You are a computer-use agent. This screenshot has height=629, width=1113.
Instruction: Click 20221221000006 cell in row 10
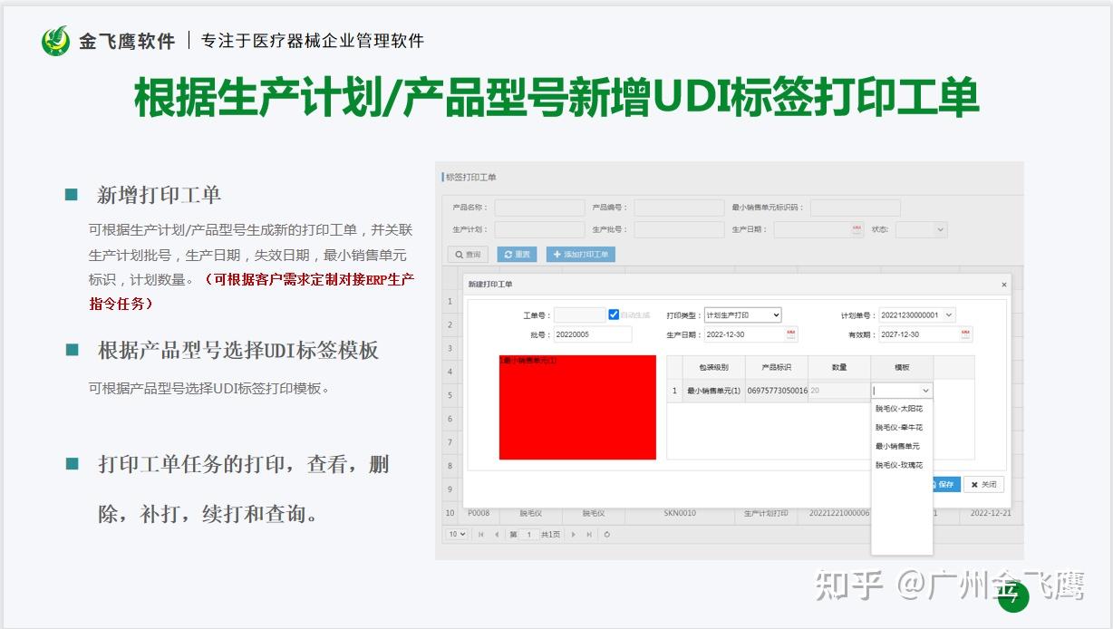(839, 513)
